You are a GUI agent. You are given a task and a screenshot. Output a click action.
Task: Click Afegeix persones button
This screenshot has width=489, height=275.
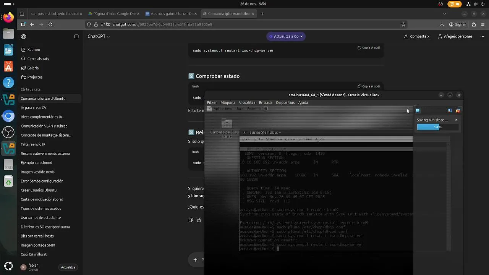(x=455, y=36)
